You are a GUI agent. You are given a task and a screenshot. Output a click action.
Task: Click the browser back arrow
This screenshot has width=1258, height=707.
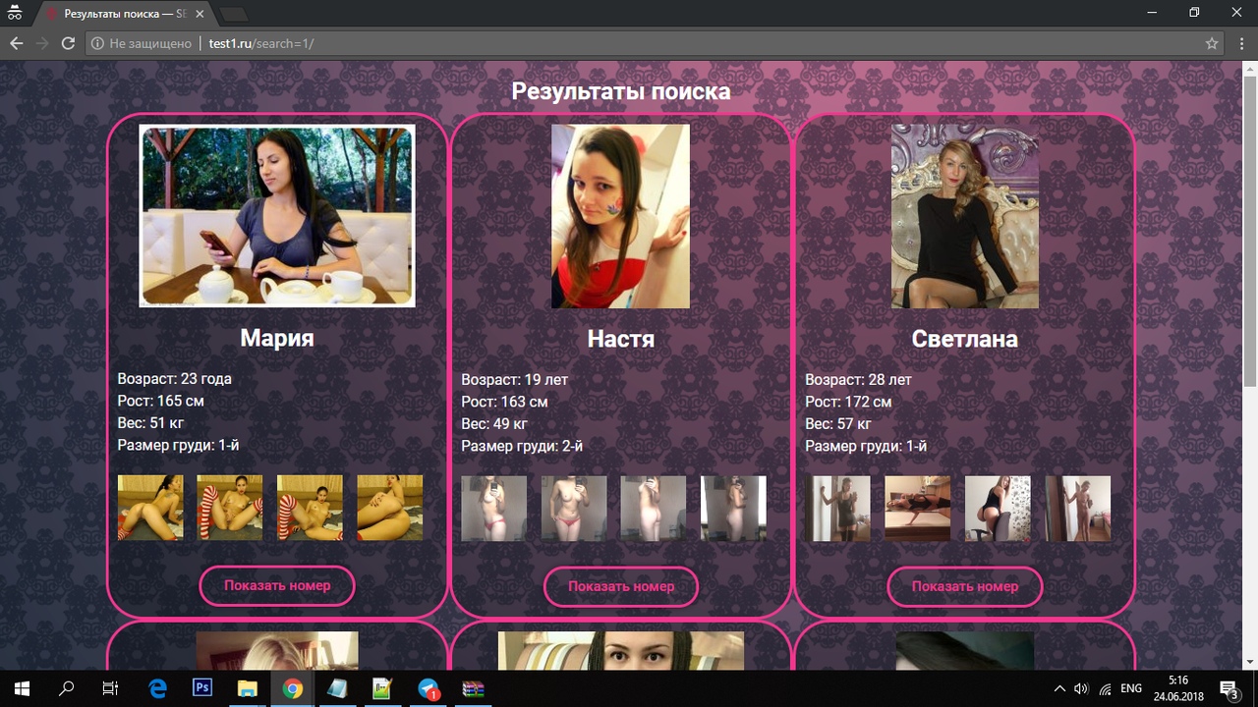pos(16,43)
